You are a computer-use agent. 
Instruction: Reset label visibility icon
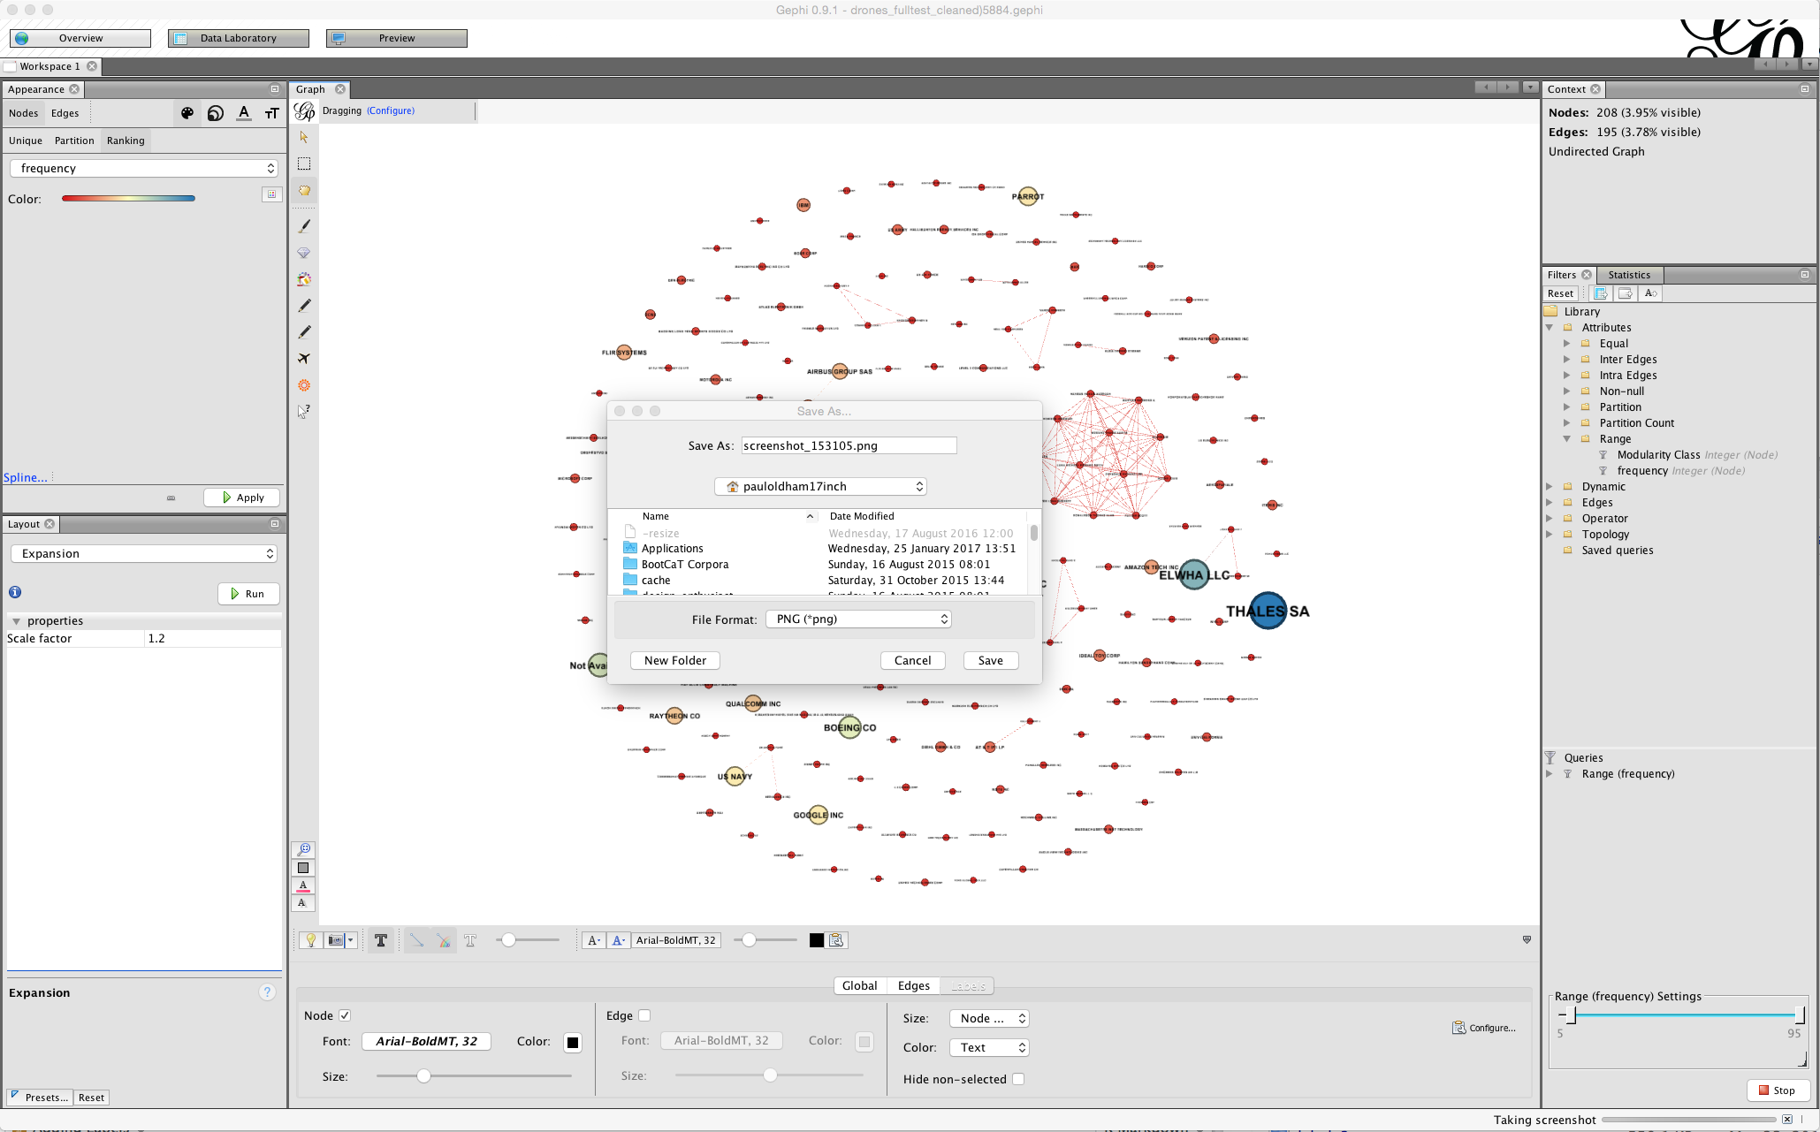tap(303, 903)
